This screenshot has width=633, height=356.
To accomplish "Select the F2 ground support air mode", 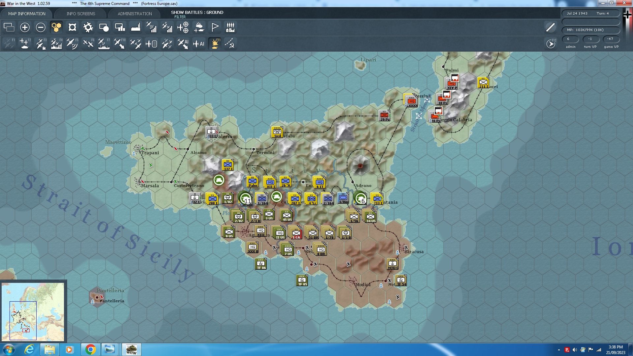I will (25, 44).
